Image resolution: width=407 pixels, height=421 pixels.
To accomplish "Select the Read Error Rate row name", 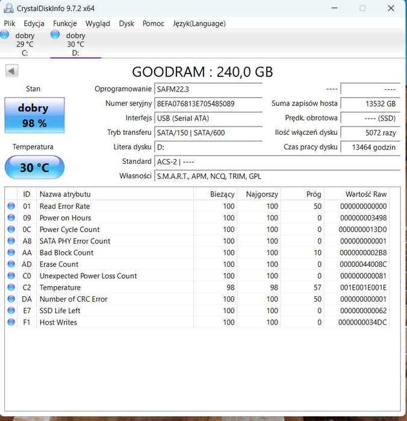I will coord(64,206).
